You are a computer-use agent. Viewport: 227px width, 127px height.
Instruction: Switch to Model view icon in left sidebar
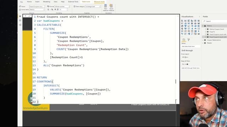(x=20, y=25)
